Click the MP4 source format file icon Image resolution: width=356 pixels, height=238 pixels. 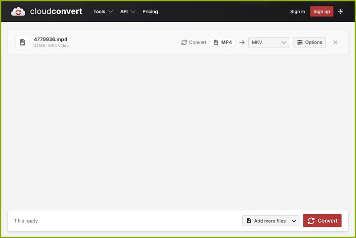pos(216,42)
